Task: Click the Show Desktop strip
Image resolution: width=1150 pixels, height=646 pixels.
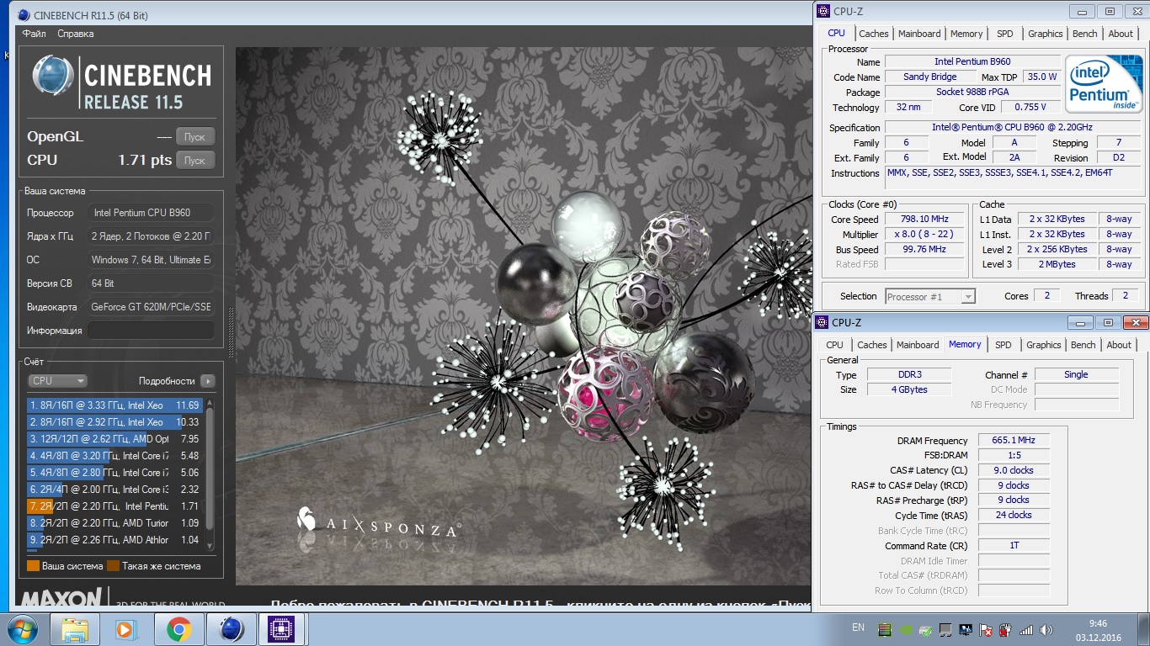Action: point(1143,629)
